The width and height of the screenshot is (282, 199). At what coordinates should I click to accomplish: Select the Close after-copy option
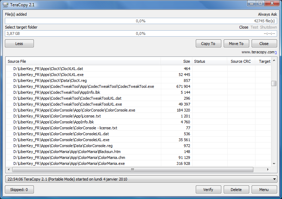tap(244, 27)
